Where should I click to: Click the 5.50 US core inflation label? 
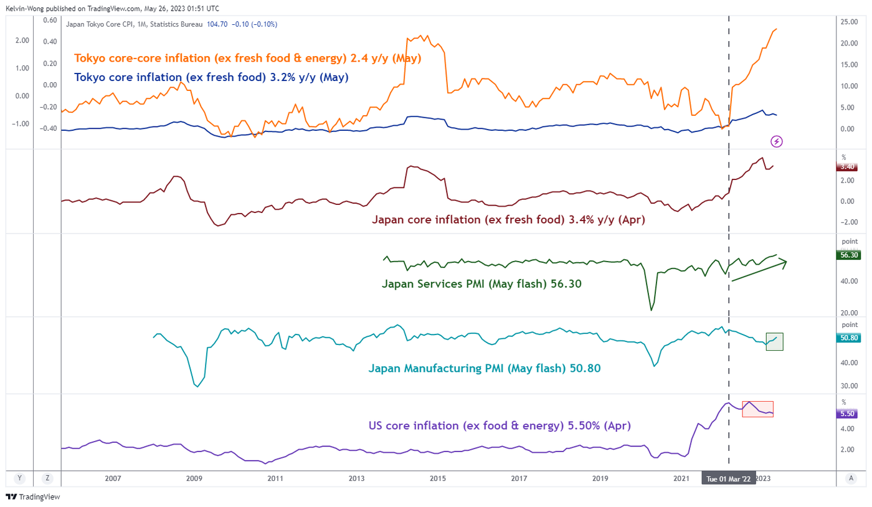point(847,413)
